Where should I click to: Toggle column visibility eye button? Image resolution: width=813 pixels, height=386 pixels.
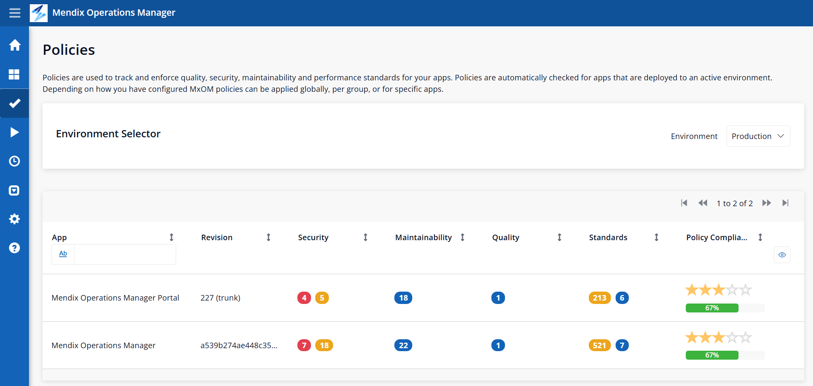tap(782, 255)
